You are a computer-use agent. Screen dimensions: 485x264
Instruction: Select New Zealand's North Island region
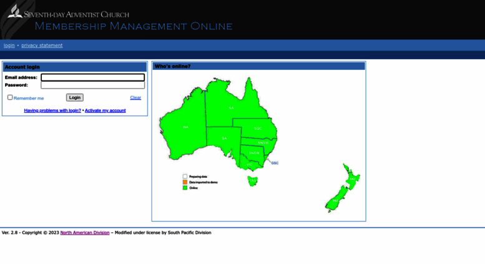pyautogui.click(x=352, y=178)
